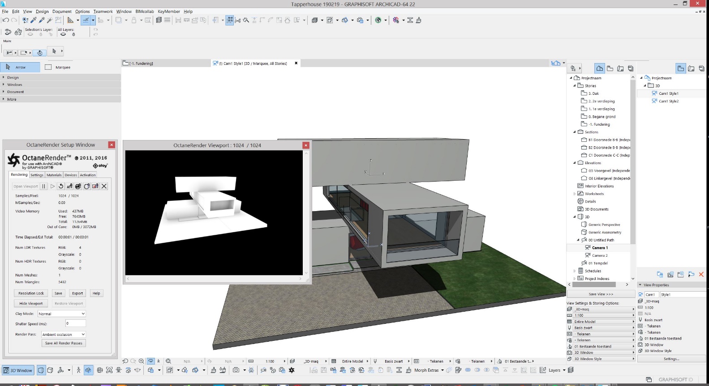Expand the Worksheets tree node
This screenshot has height=386, width=709.
[575, 194]
